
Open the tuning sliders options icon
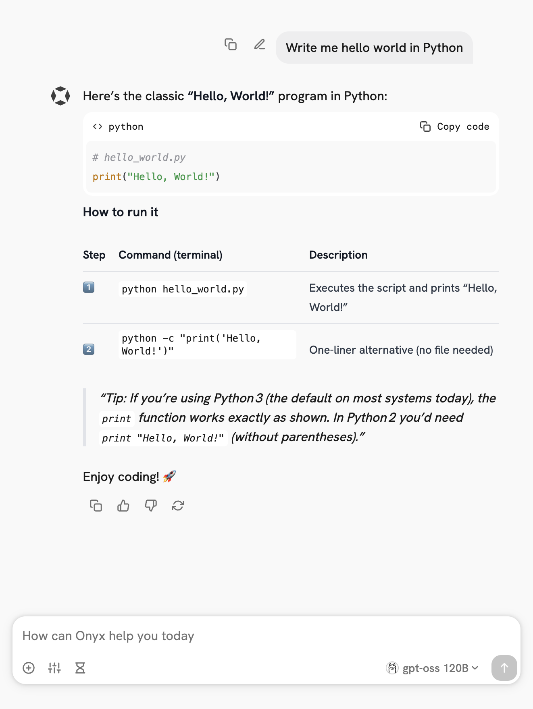(x=54, y=668)
